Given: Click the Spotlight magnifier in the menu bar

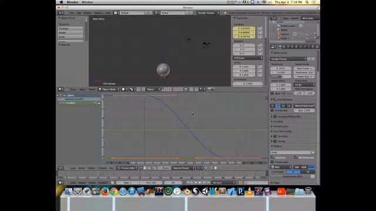Looking at the screenshot, I should pos(307,2).
